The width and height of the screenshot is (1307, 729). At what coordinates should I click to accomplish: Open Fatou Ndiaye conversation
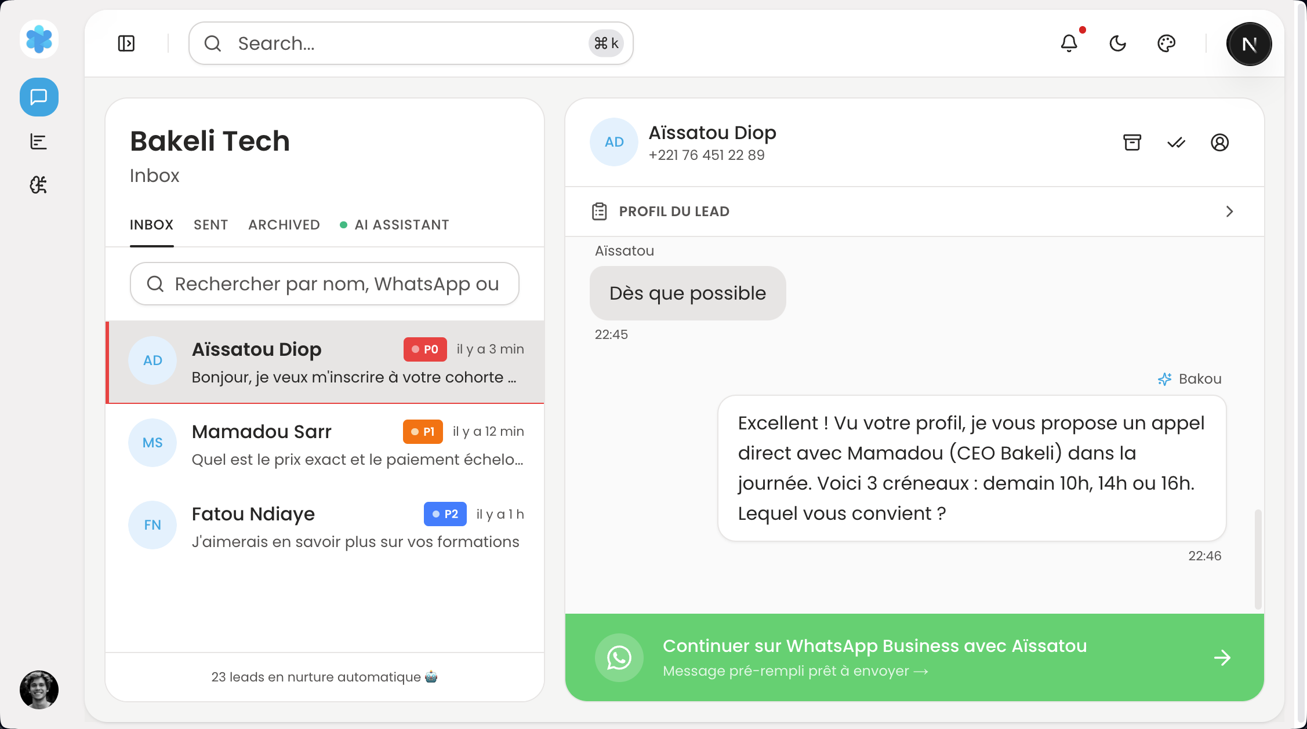click(x=325, y=526)
